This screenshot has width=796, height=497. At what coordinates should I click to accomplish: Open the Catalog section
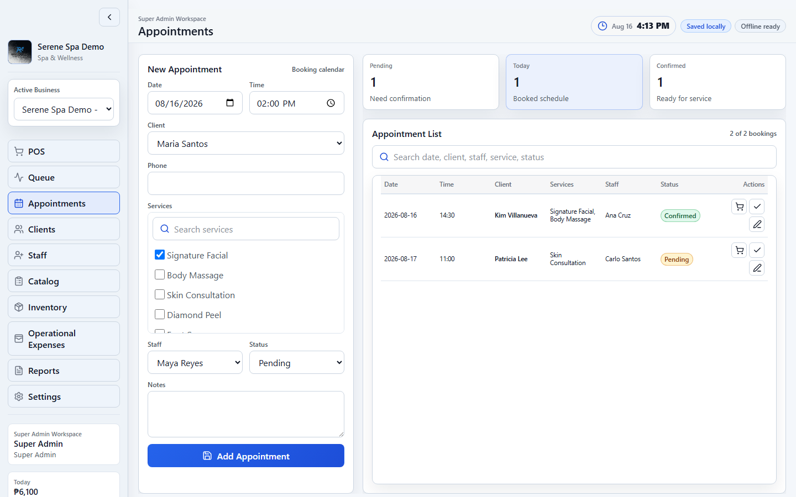coord(64,281)
